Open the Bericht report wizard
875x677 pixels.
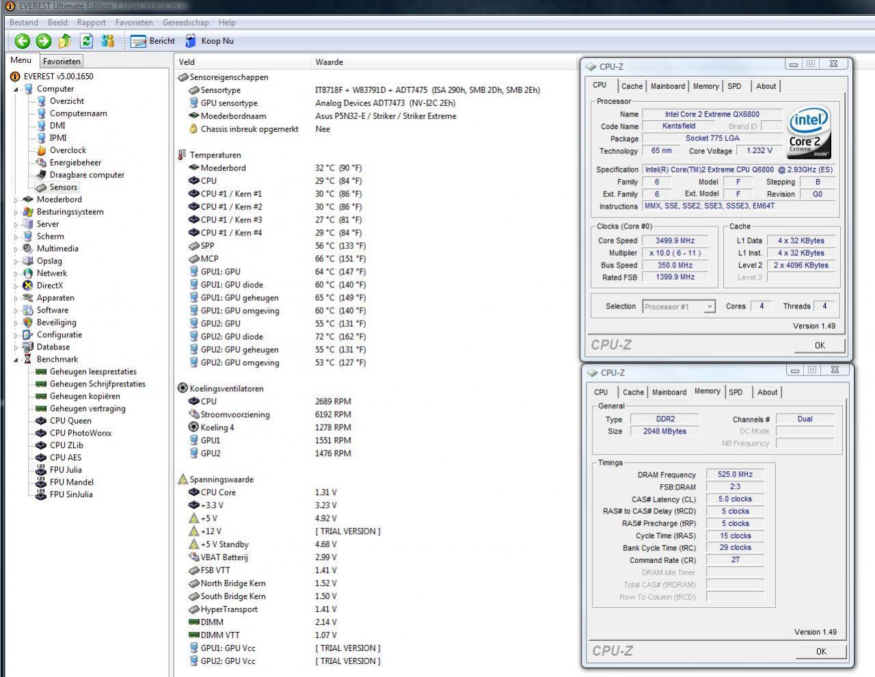153,41
